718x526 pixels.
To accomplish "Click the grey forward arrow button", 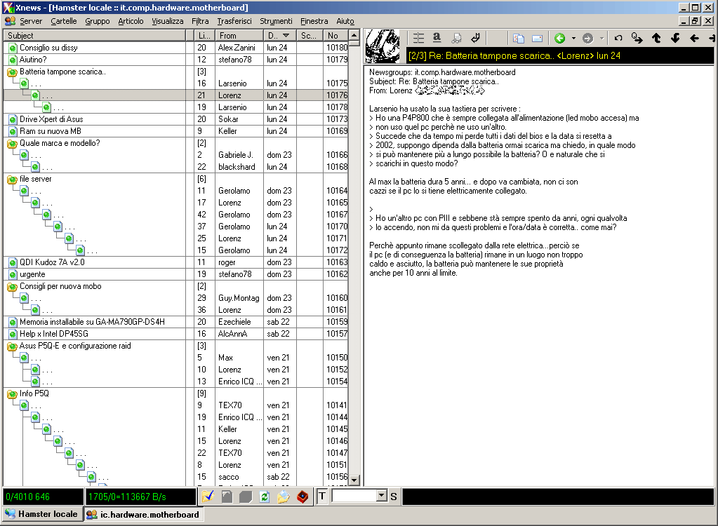I will click(x=588, y=38).
